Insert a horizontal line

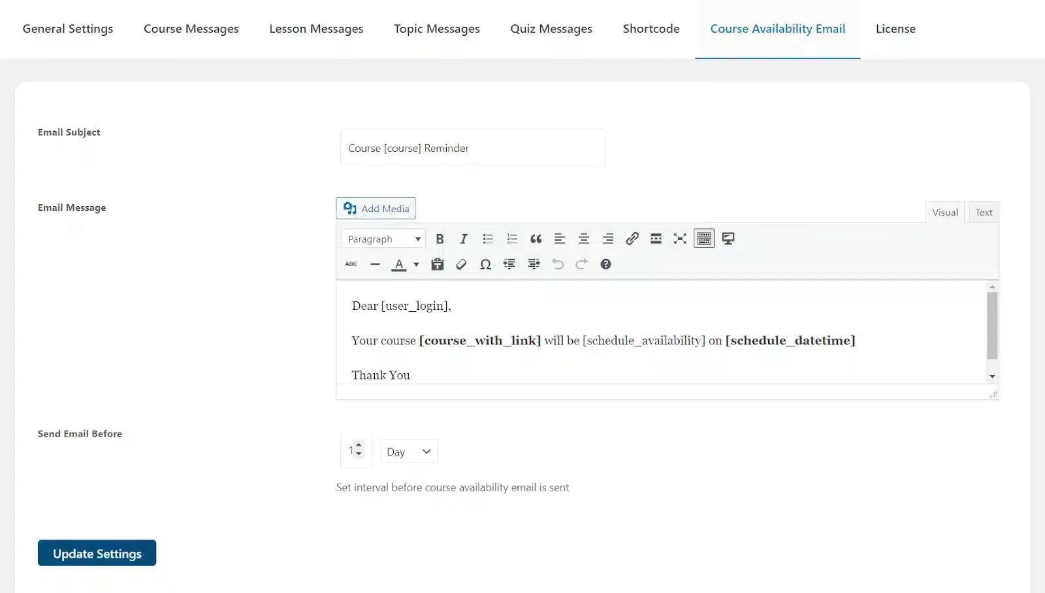375,264
